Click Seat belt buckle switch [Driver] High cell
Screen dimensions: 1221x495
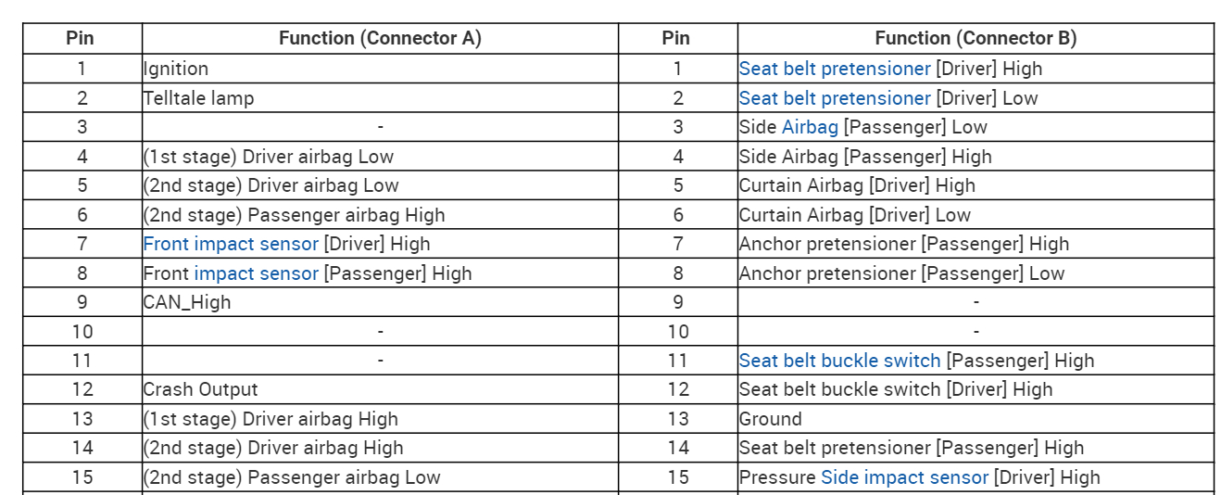click(x=896, y=389)
